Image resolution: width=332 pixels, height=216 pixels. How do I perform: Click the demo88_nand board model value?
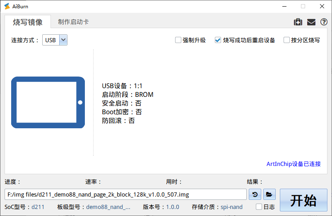point(108,207)
